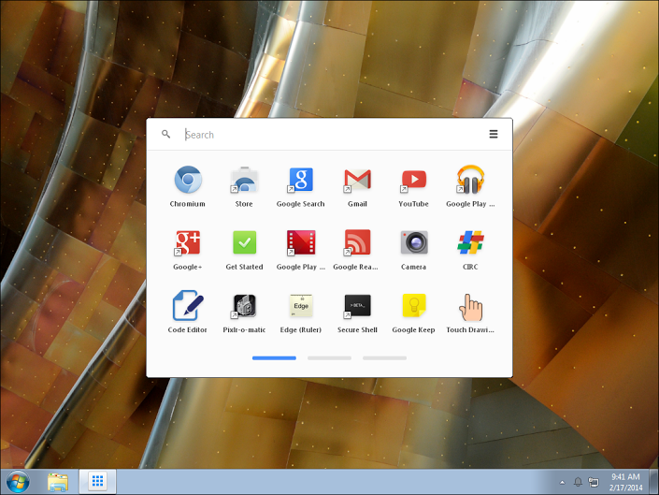
Task: Open the CIRC app icon
Action: (x=469, y=242)
